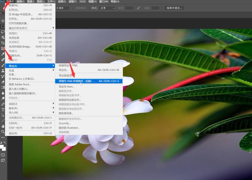This screenshot has height=180, width=252.
Task: Choose 在 Bridge 中浏览(B)...
Action: pos(30,14)
